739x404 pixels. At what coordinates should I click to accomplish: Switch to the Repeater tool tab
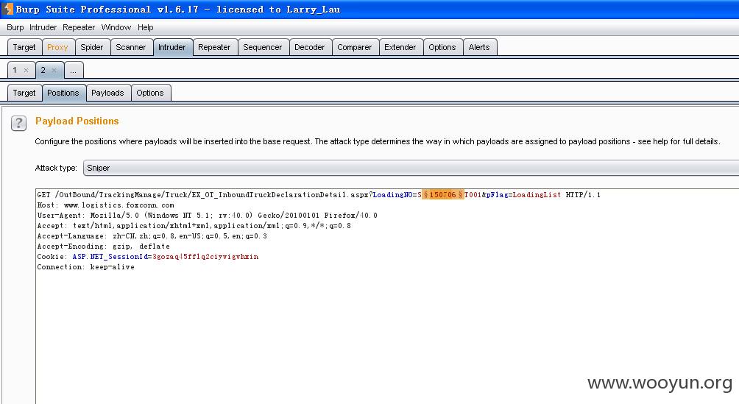214,47
